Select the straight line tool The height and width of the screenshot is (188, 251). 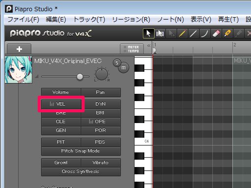pyautogui.click(x=193, y=34)
